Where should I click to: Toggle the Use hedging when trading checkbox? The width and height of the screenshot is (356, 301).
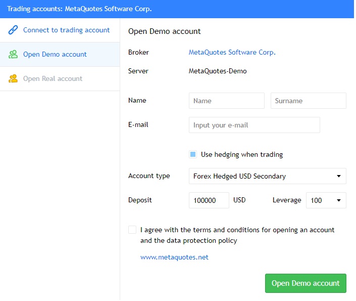click(193, 155)
